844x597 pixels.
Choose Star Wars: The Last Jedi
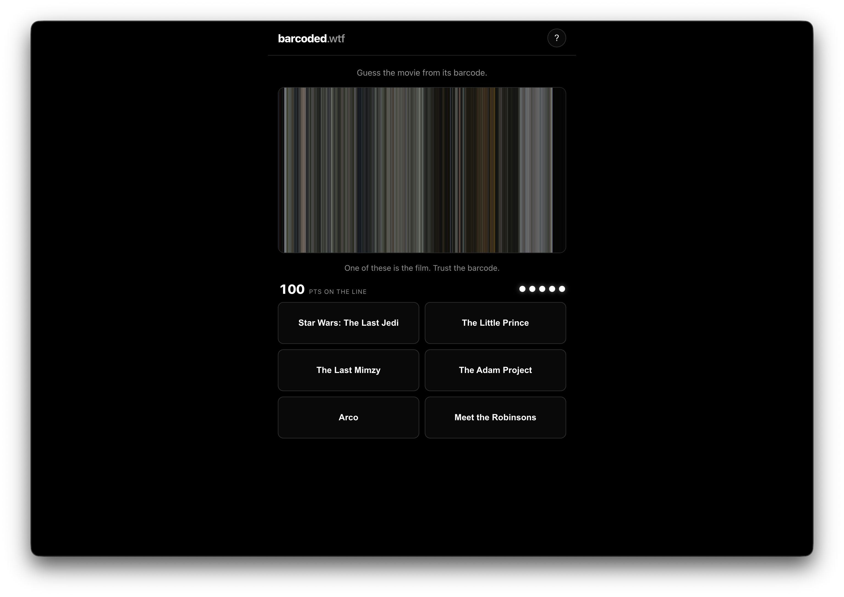coord(348,323)
